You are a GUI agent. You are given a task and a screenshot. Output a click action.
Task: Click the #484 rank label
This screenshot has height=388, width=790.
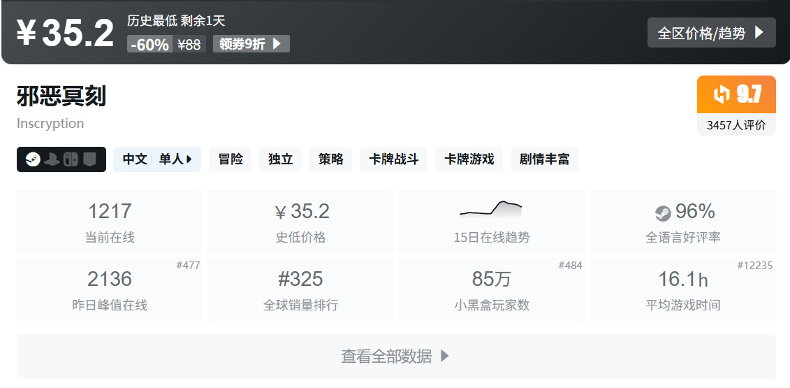pyautogui.click(x=571, y=266)
